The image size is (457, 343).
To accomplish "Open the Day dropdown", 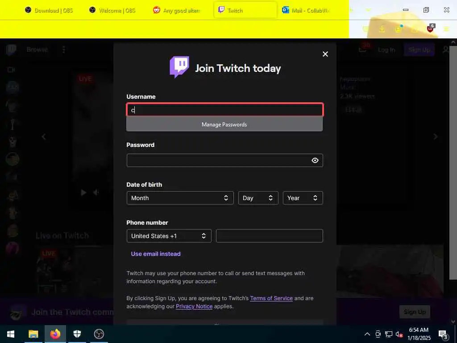I will point(258,198).
